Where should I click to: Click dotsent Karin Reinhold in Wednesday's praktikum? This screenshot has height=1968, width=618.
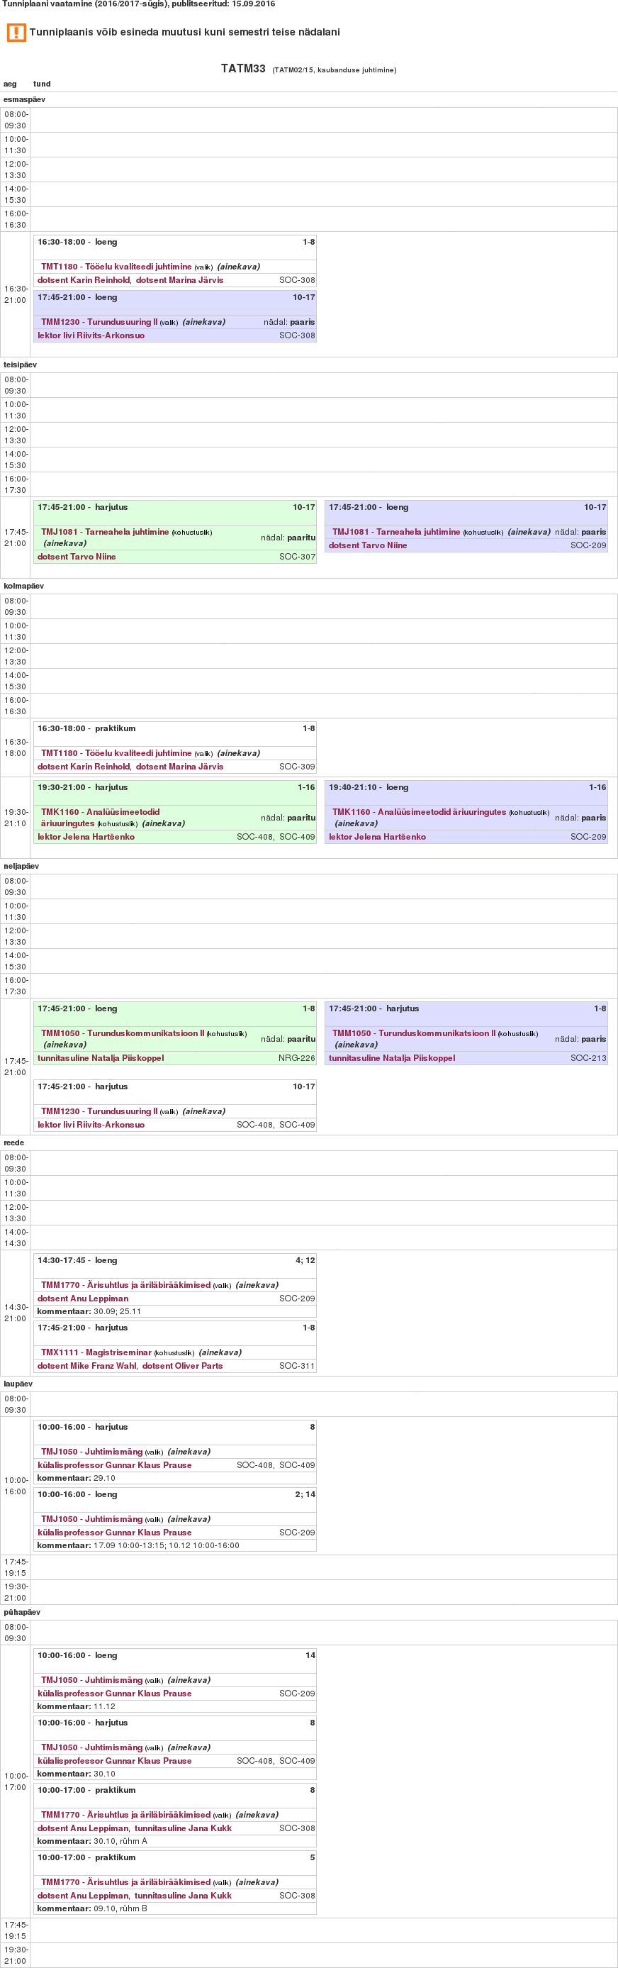pyautogui.click(x=83, y=766)
